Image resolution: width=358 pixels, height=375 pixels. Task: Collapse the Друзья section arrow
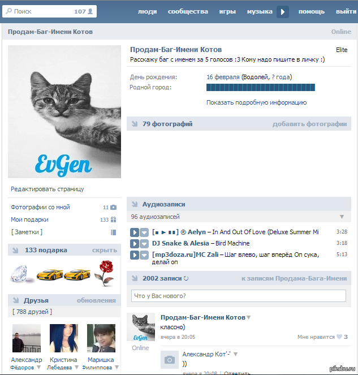click(x=16, y=300)
